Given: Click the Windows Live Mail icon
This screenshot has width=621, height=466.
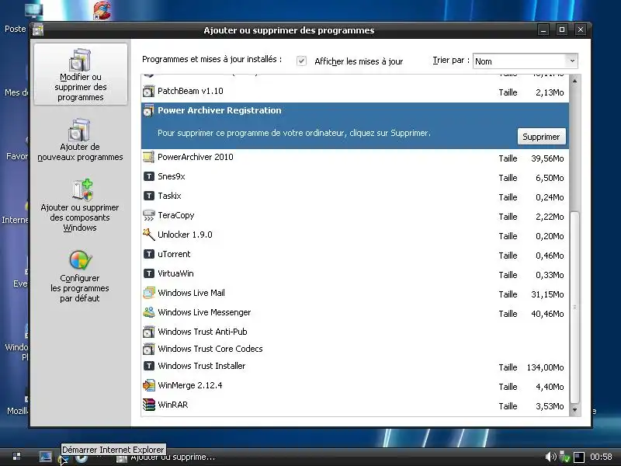Looking at the screenshot, I should click(x=148, y=293).
